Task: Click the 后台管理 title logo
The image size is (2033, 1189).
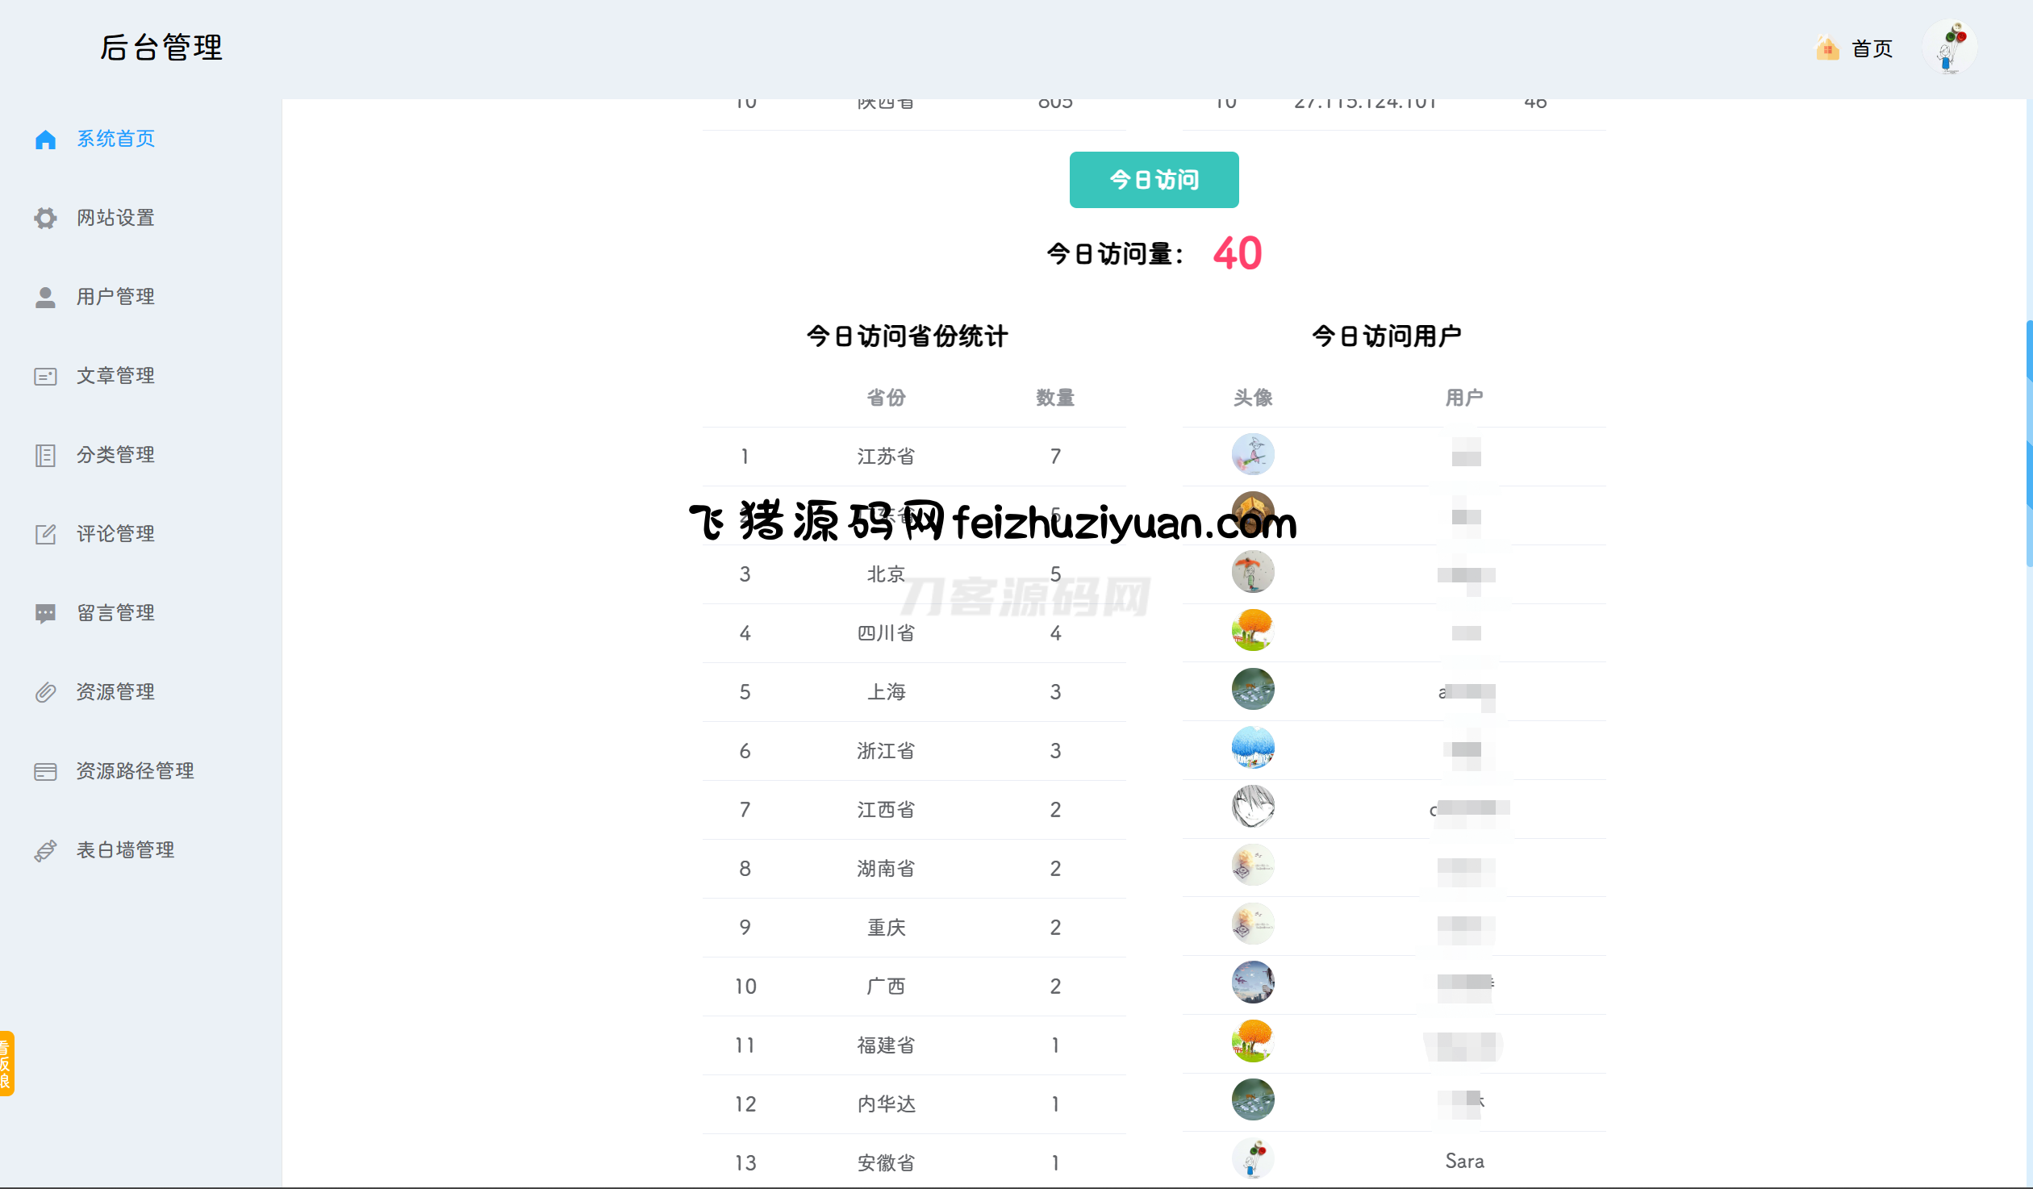Action: click(161, 48)
